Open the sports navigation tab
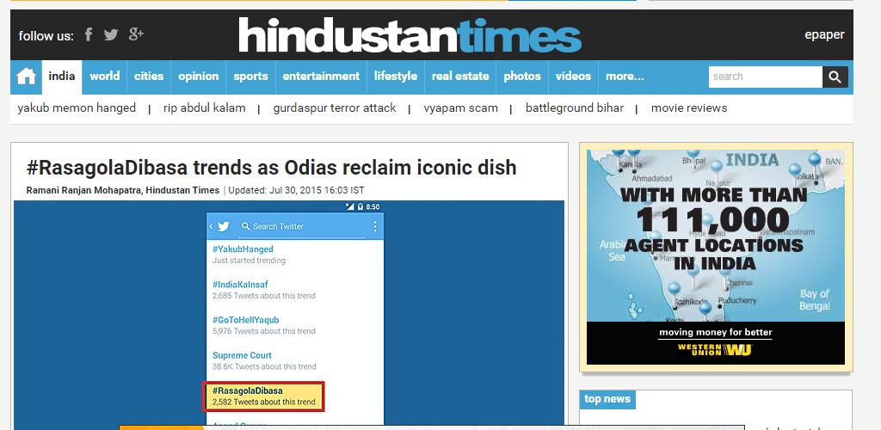Screen dimensions: 881x430 click(x=250, y=77)
